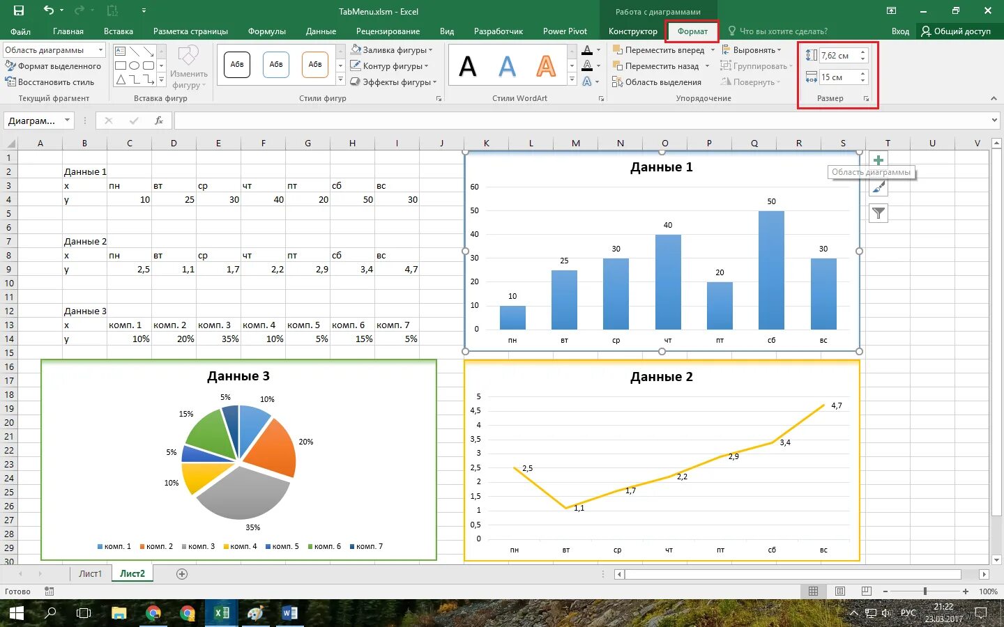1004x627 pixels.
Task: Select the triangle shape in gallery
Action: (x=121, y=80)
